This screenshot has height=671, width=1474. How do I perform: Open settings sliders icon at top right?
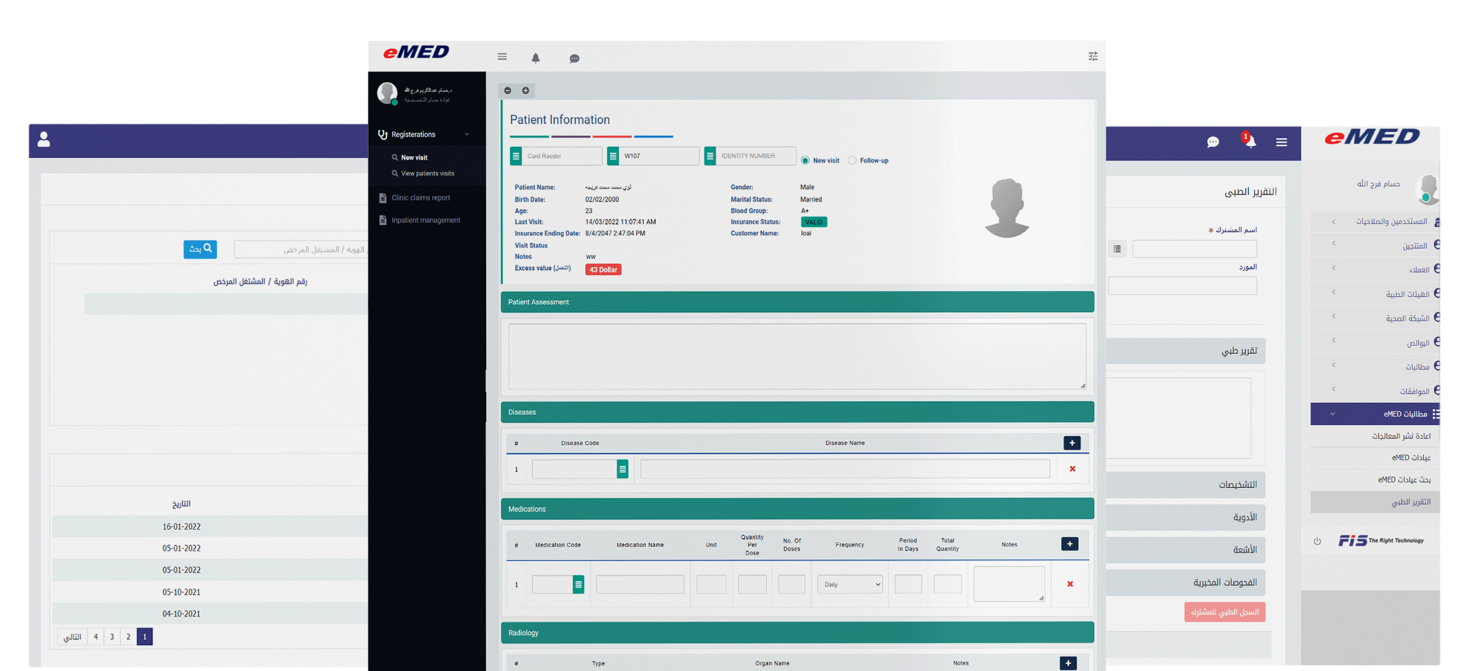[x=1092, y=57]
